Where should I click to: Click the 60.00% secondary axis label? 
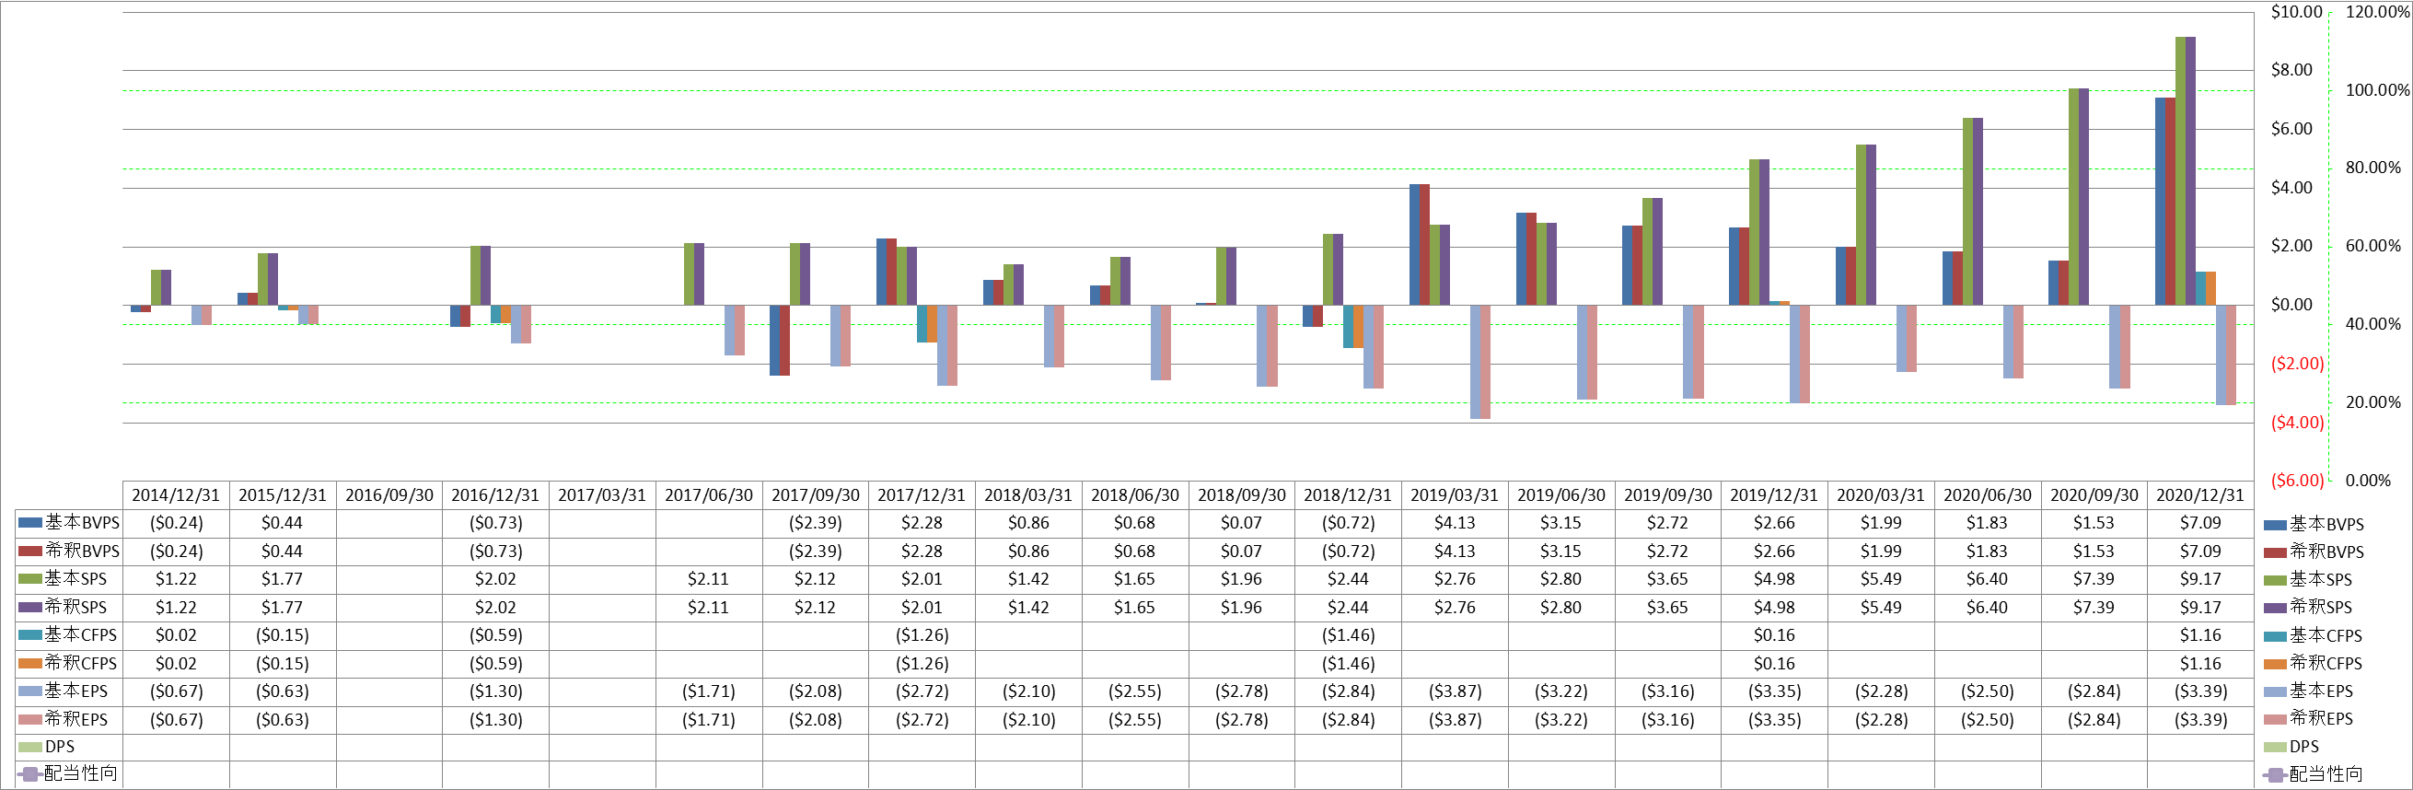2373,247
